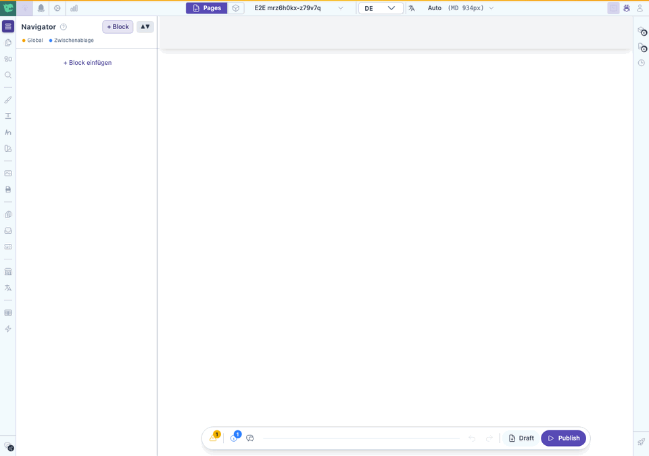Open the image media library icon
649x456 pixels.
(x=8, y=174)
